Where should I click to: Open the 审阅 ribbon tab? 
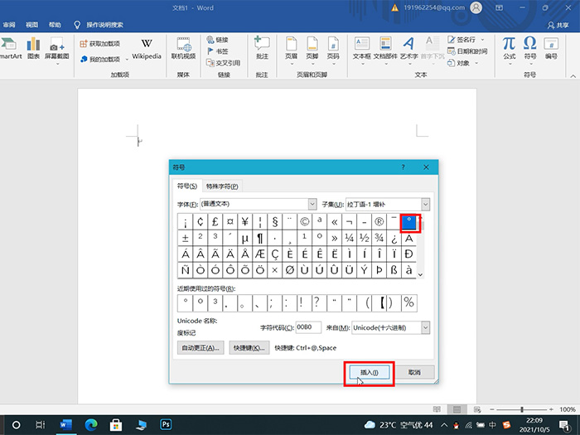coord(9,25)
